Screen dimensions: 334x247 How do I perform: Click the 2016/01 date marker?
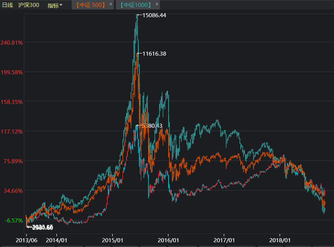[x=168, y=240]
